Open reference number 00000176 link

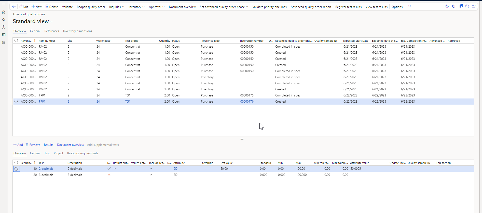[x=247, y=102]
